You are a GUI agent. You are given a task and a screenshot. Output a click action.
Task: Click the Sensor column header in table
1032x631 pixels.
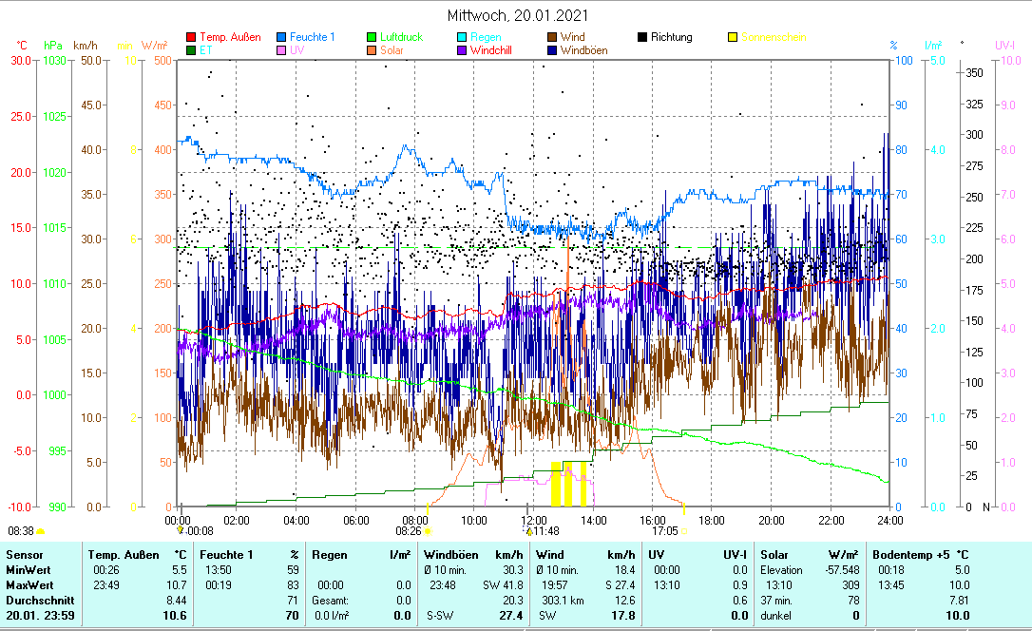[x=23, y=554]
